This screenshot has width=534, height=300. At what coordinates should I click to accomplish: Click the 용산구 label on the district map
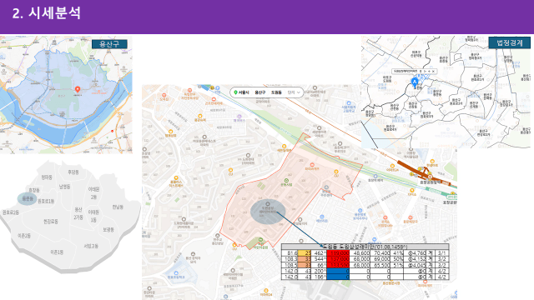[109, 44]
